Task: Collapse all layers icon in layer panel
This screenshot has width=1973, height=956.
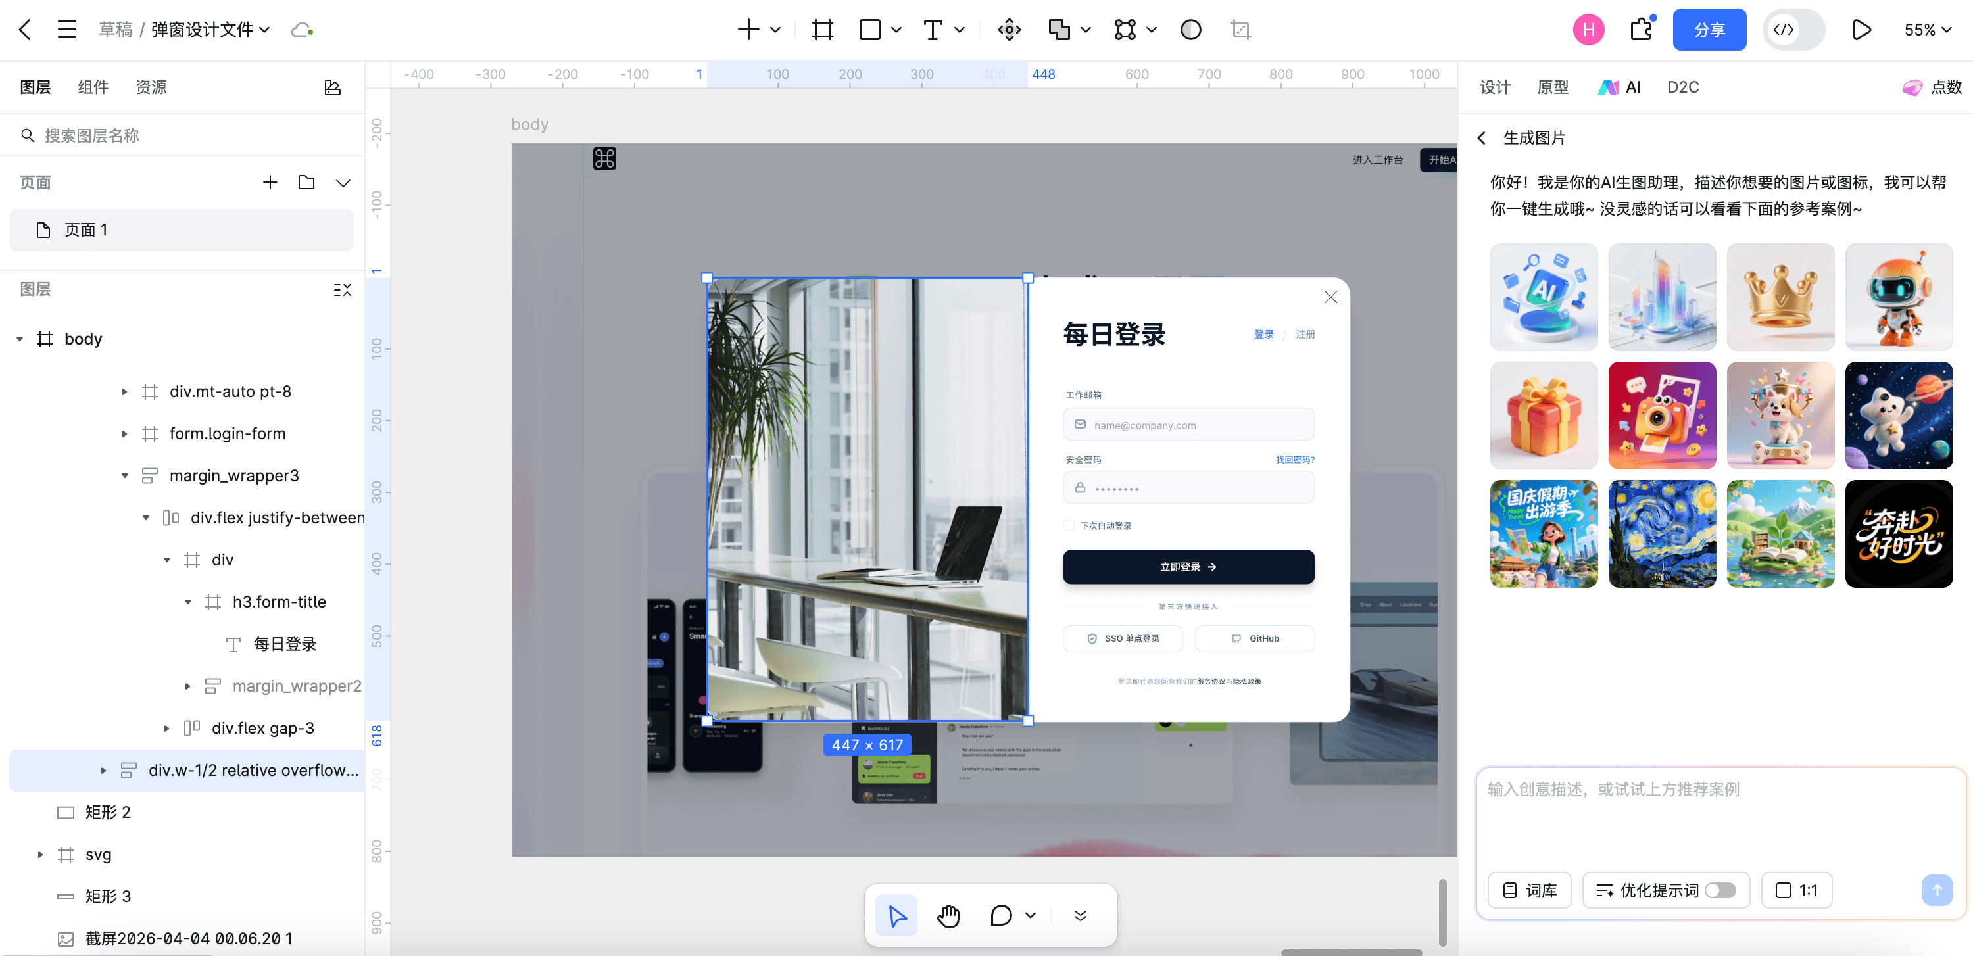Action: point(343,289)
